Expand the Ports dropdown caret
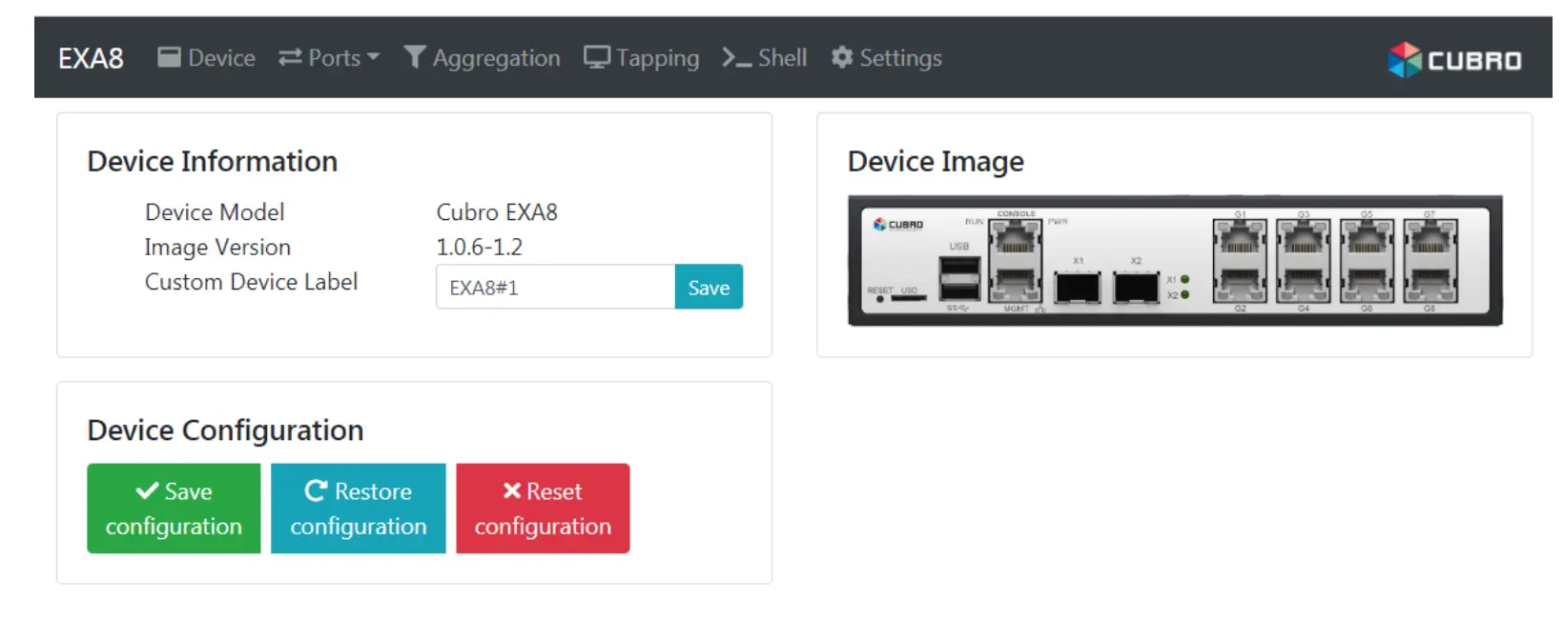Screen dimensions: 1564x621 (x=373, y=57)
